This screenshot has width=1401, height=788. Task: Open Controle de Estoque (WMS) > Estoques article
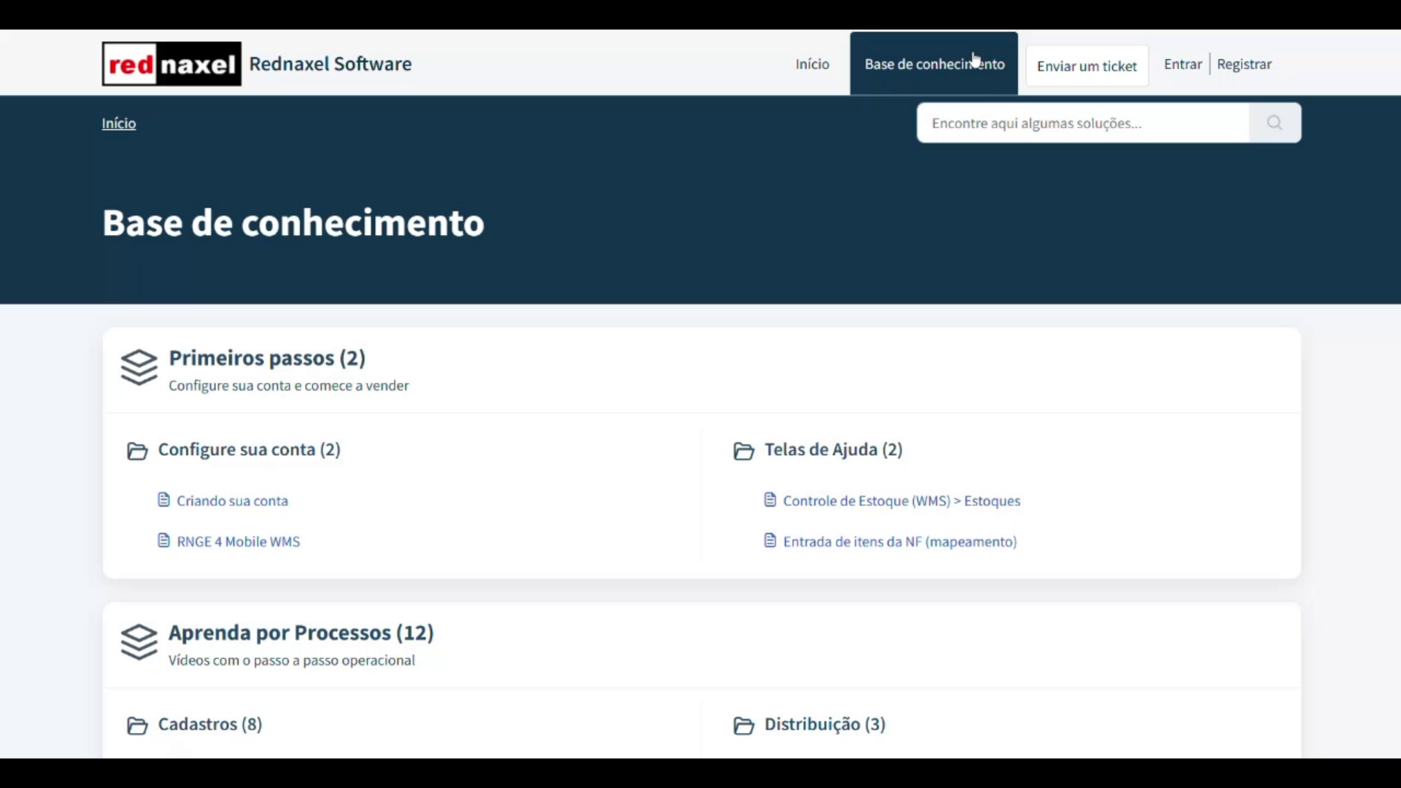[901, 501]
